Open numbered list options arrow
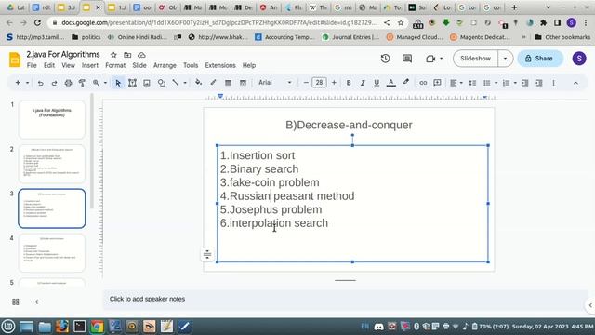The image size is (595, 335). 515,83
